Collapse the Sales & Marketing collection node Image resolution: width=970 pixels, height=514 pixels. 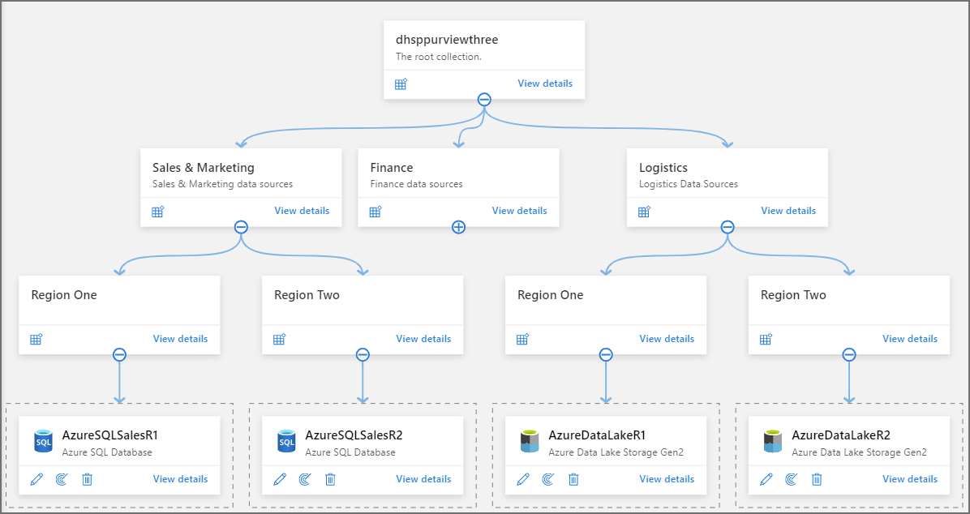point(241,227)
